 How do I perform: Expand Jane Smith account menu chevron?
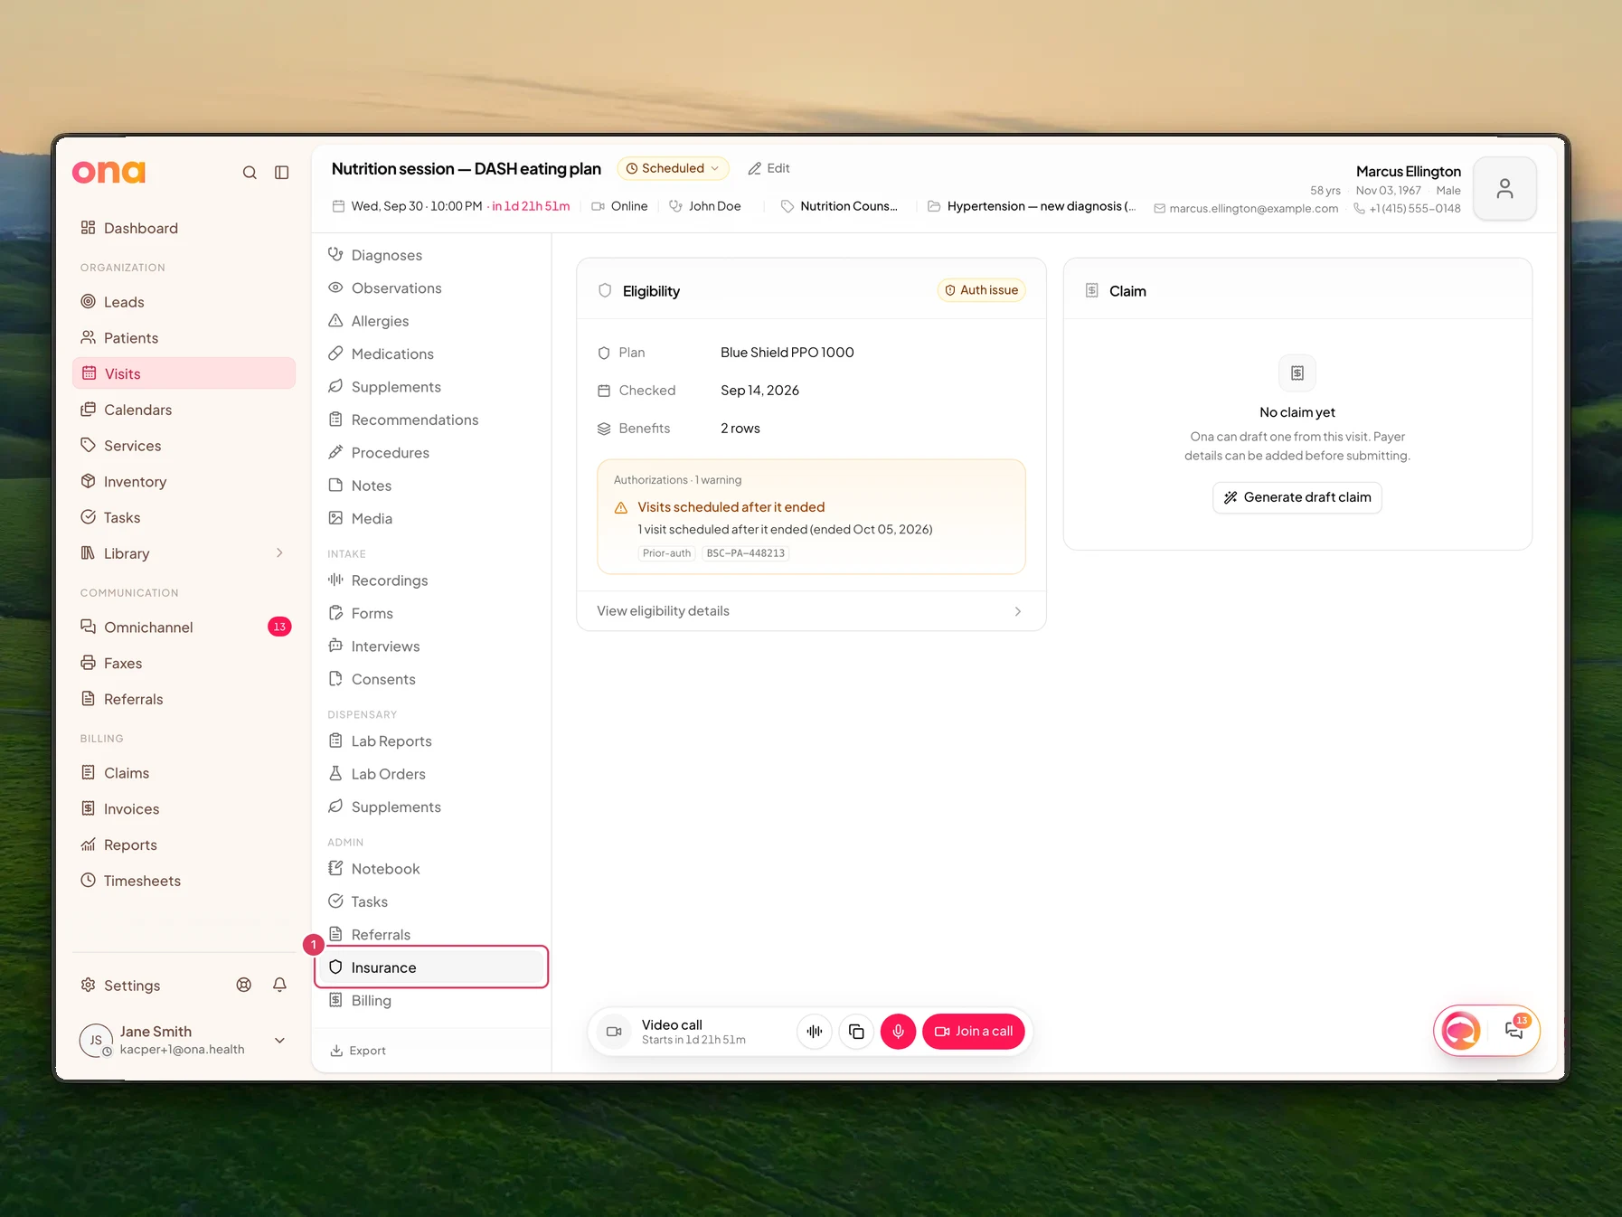pyautogui.click(x=280, y=1041)
